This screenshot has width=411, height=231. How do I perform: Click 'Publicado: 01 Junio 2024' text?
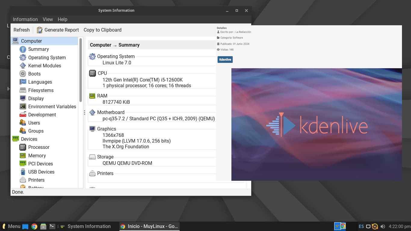pos(233,44)
